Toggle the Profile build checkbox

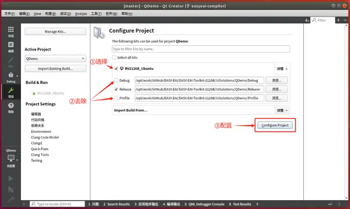[116, 98]
